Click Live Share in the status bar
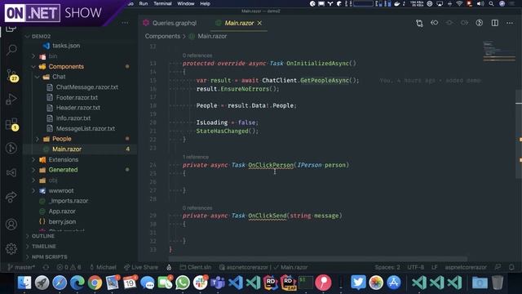 coord(141,267)
